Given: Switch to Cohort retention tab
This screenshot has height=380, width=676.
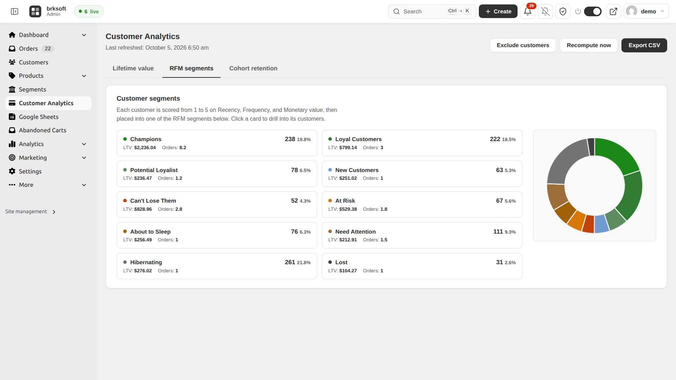Looking at the screenshot, I should pyautogui.click(x=253, y=68).
